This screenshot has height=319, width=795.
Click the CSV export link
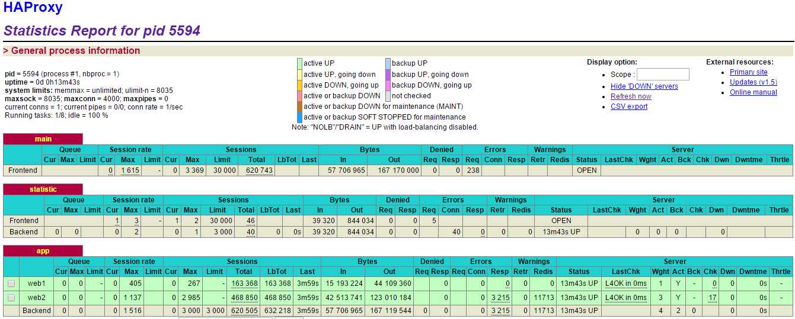pos(629,107)
